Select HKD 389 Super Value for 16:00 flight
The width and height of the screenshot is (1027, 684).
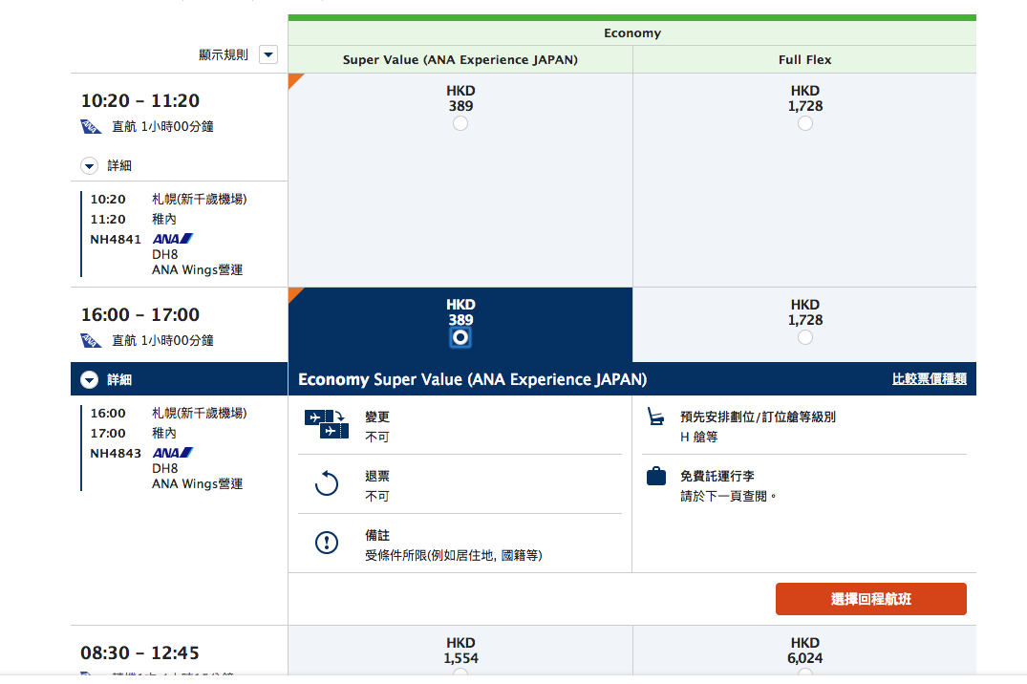[x=460, y=337]
